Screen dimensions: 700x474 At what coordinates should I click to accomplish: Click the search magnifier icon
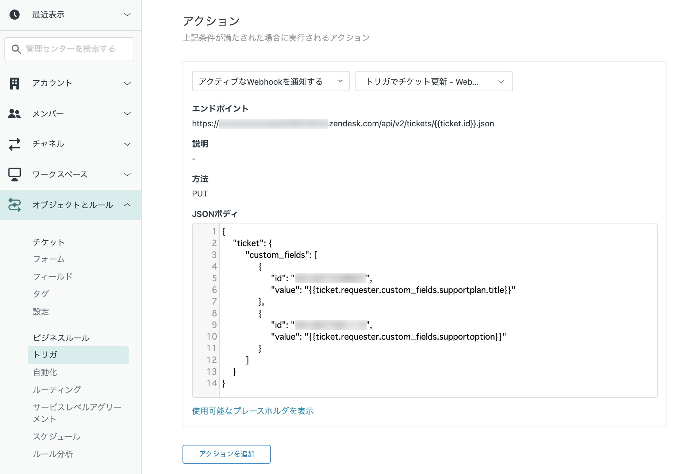click(16, 49)
